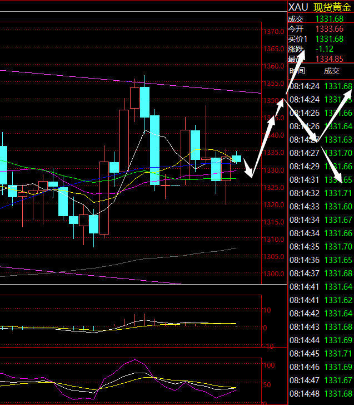Click the 08:14:36 tick time
This screenshot has height=405, width=354.
click(x=305, y=260)
